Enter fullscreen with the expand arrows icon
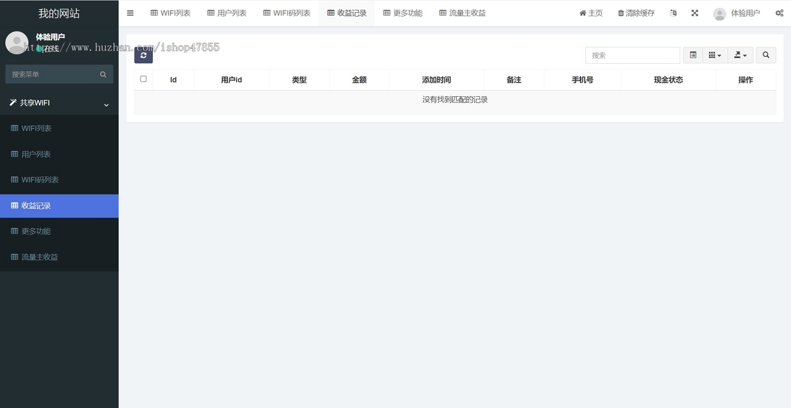The width and height of the screenshot is (791, 408). 695,13
